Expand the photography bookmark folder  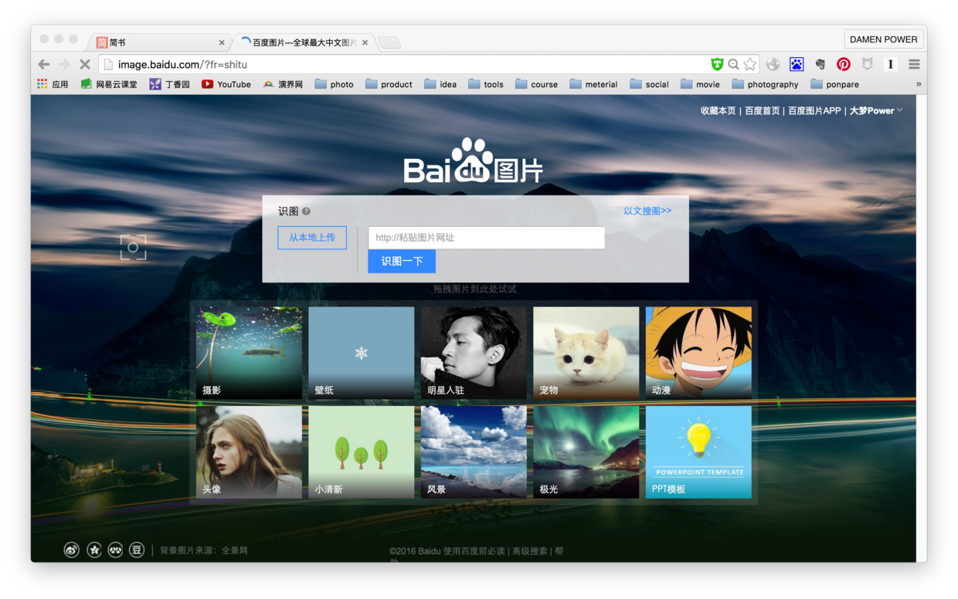pos(765,84)
